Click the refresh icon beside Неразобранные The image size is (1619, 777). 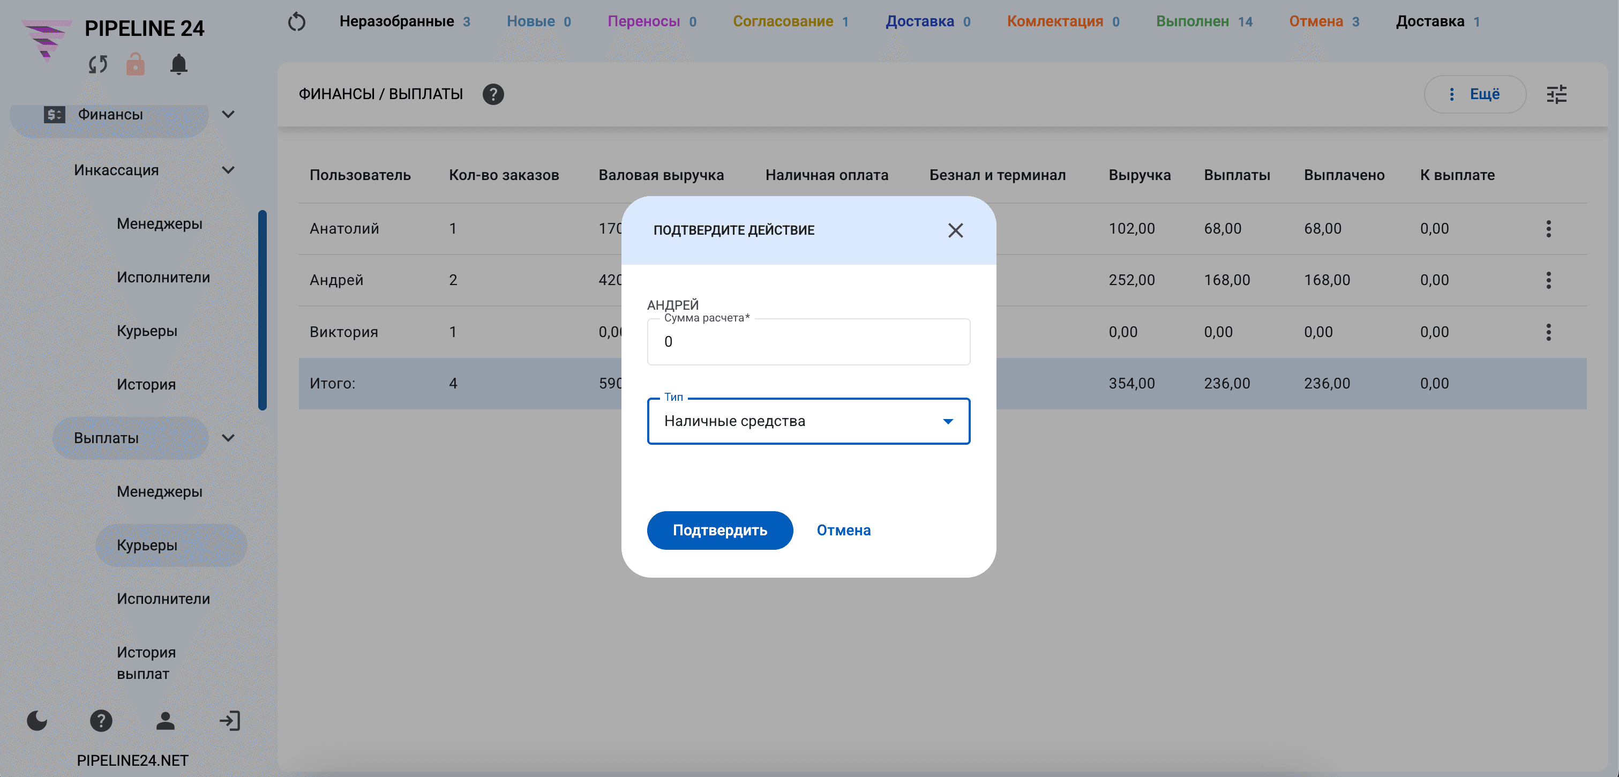tap(297, 22)
